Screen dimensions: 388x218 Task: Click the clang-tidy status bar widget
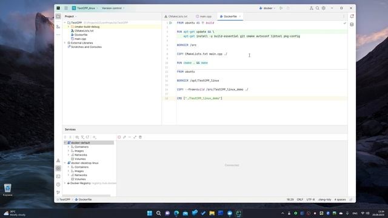coord(325,199)
